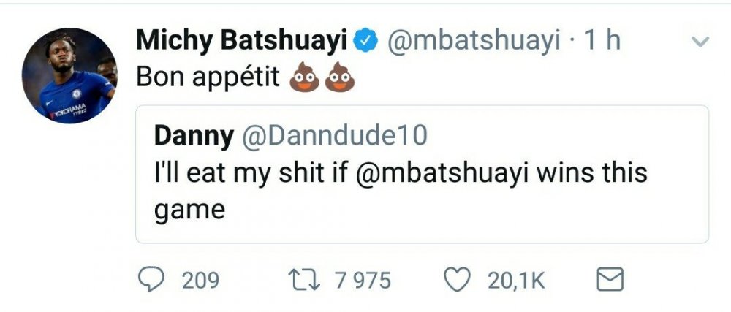The image size is (731, 312).
Task: Open the quoted tweet on the word 'game'
Action: [x=190, y=210]
